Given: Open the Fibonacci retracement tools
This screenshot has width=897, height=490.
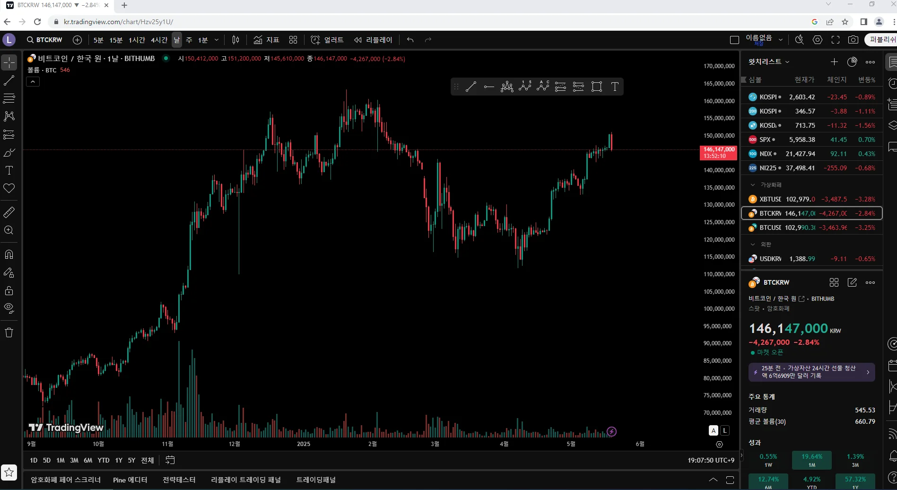Looking at the screenshot, I should click(x=9, y=98).
